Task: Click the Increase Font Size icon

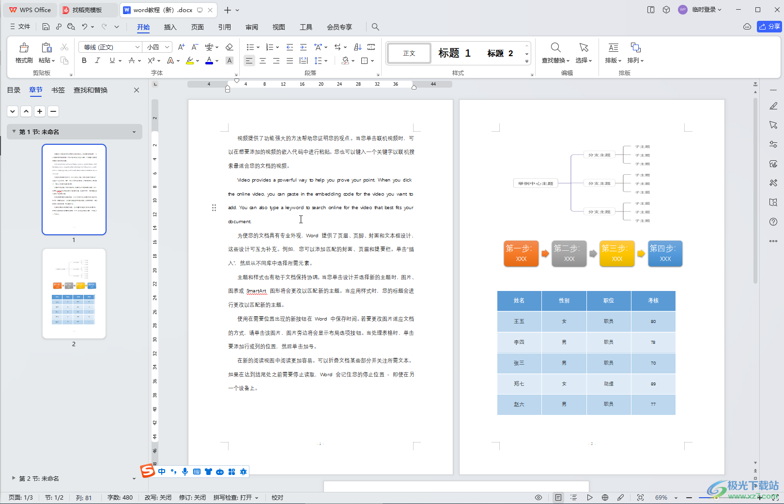Action: tap(181, 47)
